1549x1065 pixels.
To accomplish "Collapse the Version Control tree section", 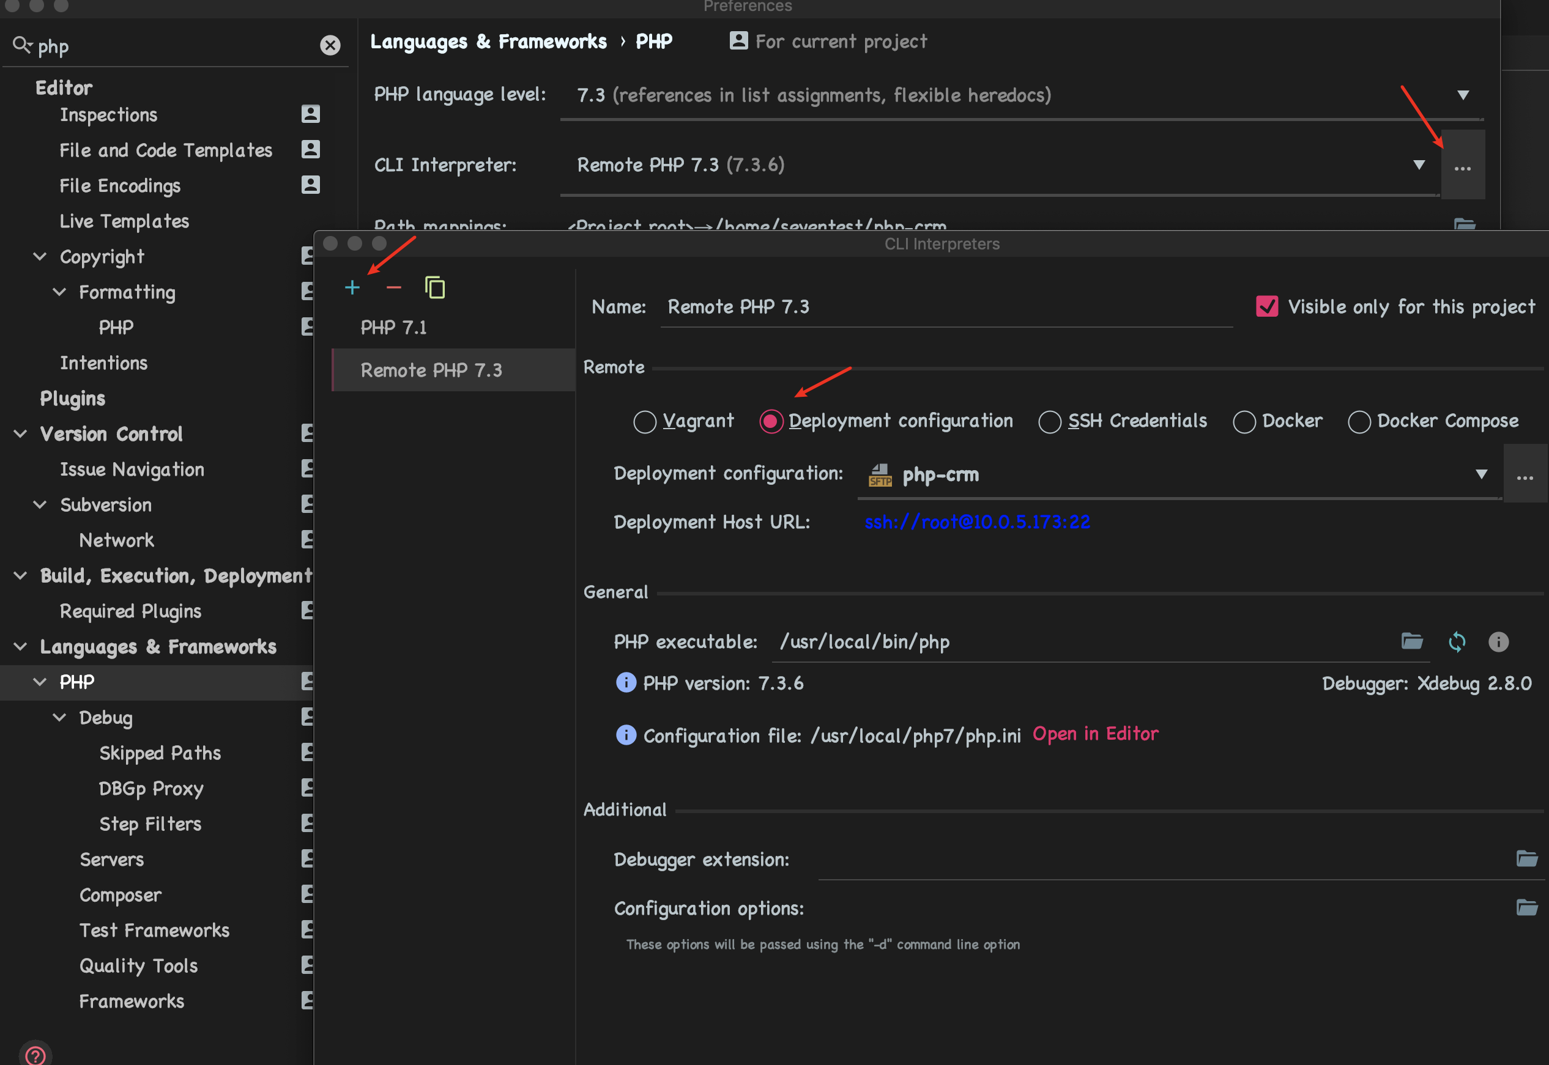I will click(21, 433).
